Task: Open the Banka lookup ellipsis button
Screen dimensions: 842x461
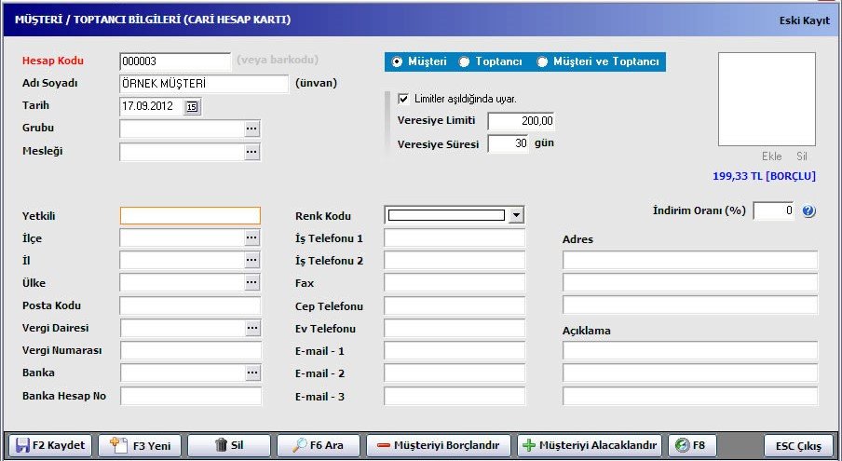Action: pos(251,373)
